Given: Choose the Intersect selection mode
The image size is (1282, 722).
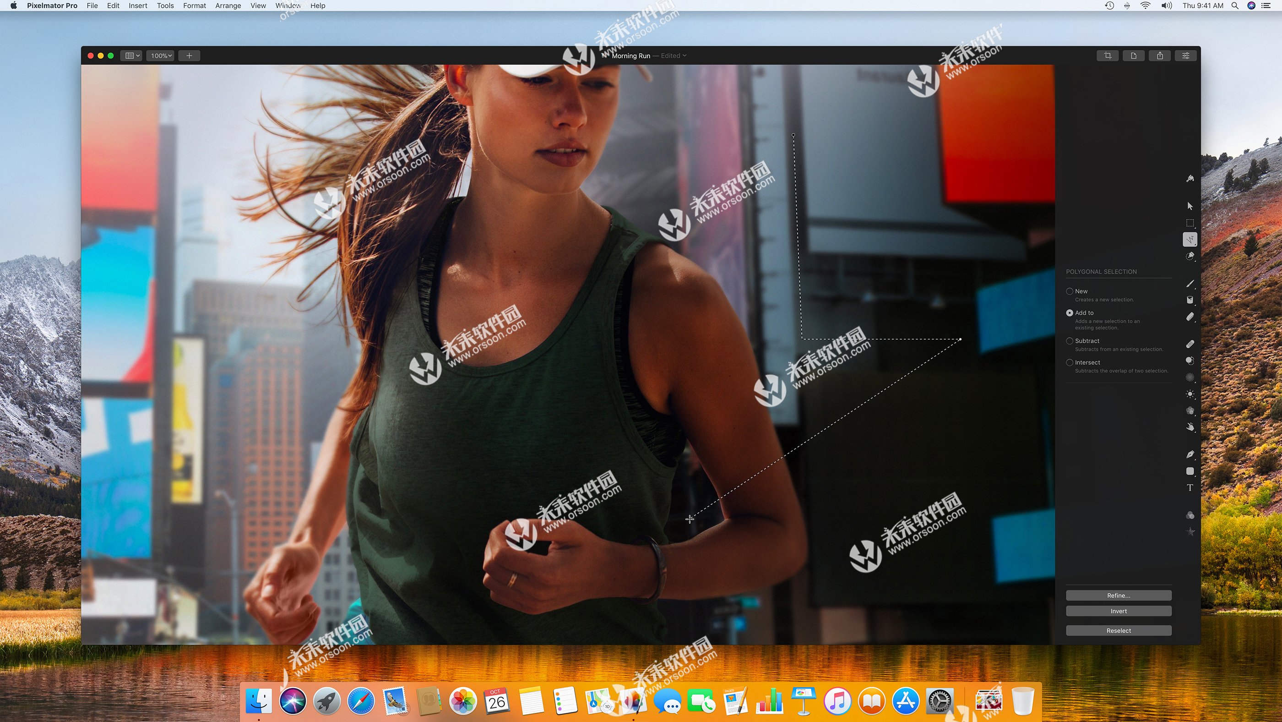Looking at the screenshot, I should tap(1070, 362).
